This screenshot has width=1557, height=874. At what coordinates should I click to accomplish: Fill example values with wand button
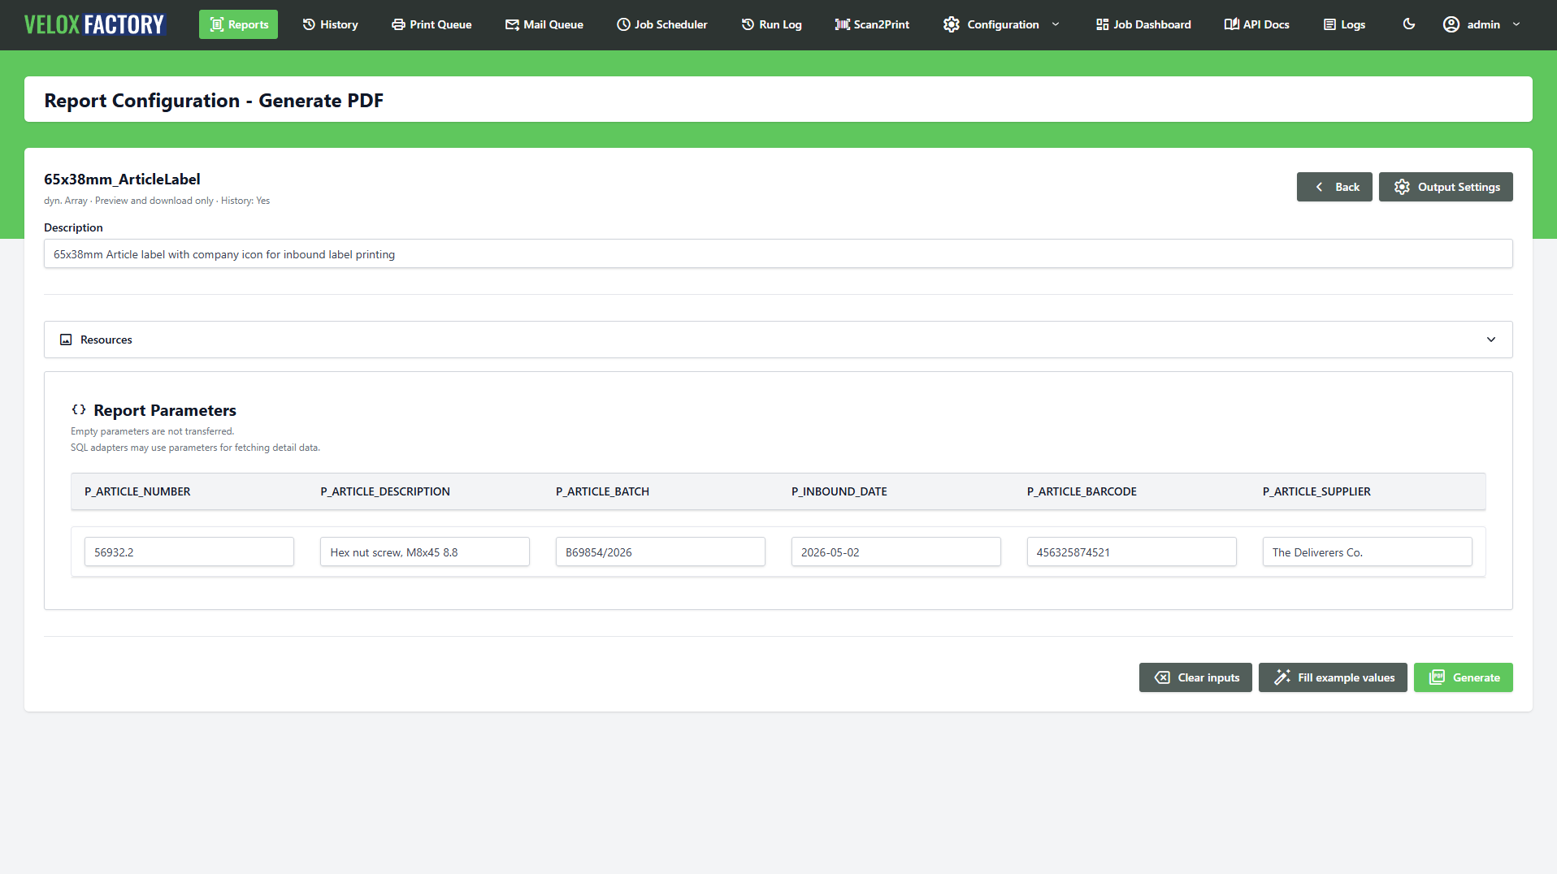click(x=1333, y=677)
